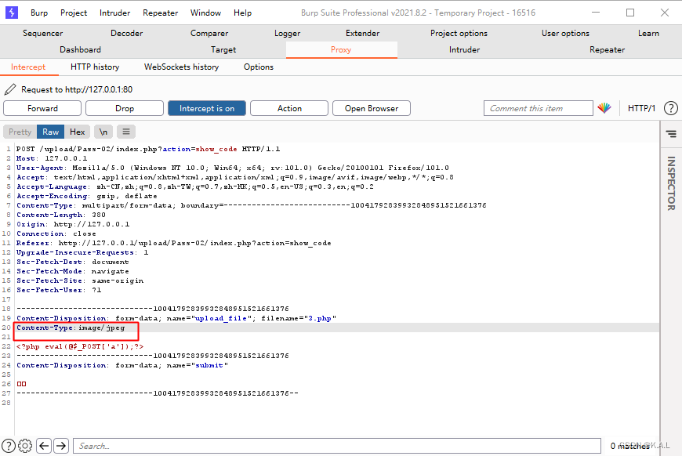Go to next search match arrow

pyautogui.click(x=61, y=446)
